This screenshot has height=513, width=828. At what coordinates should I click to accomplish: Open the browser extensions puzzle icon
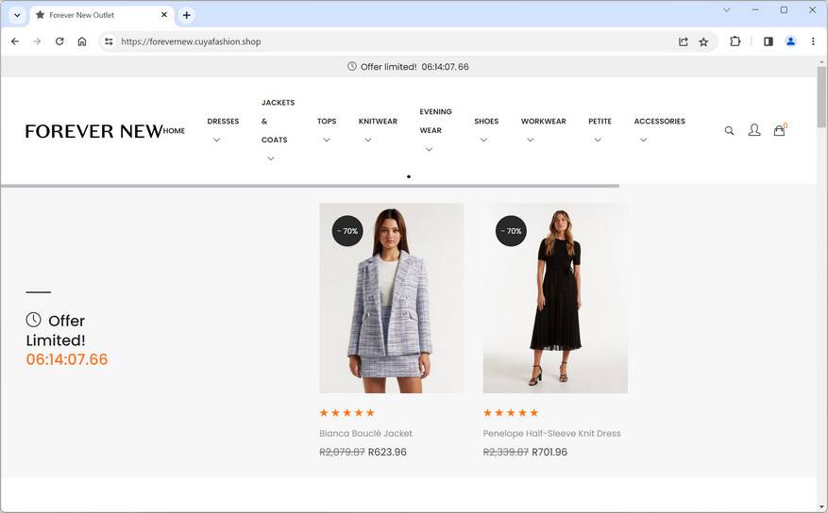click(735, 41)
